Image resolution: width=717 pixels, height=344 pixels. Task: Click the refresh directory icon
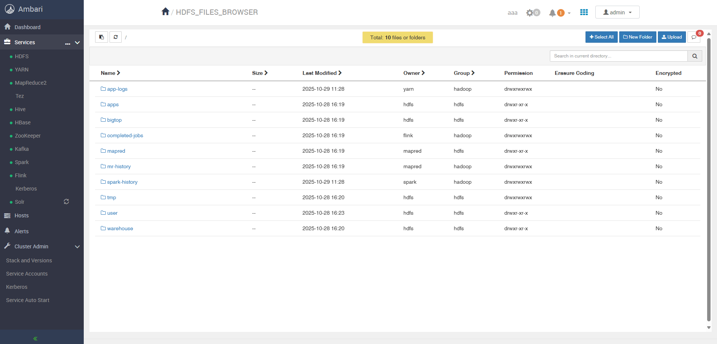[x=116, y=37]
